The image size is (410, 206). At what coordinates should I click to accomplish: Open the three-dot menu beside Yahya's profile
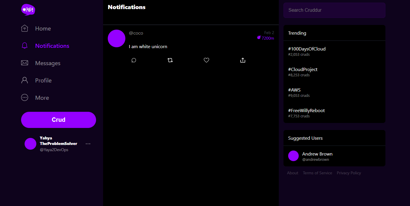click(x=88, y=144)
